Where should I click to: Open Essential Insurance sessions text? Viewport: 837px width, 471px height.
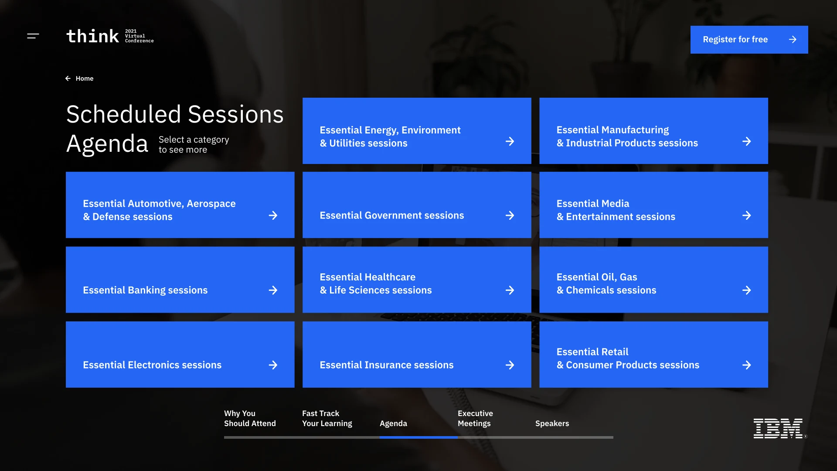(x=386, y=365)
